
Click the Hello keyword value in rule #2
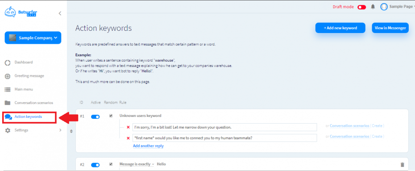(161, 164)
